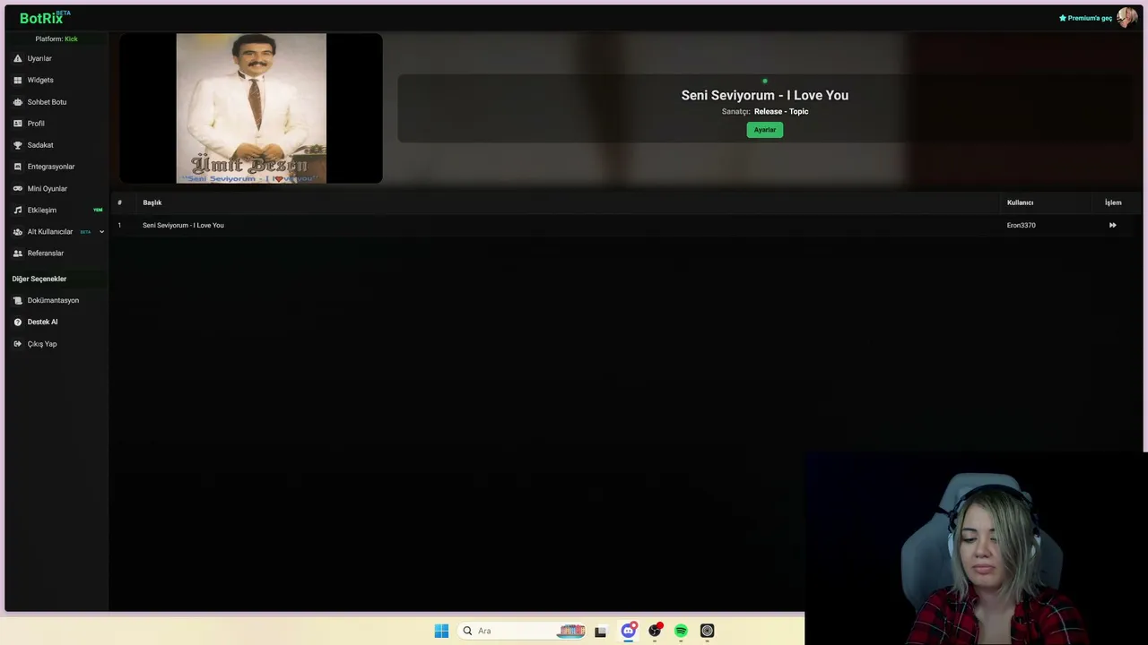Open Discord from the taskbar

pyautogui.click(x=629, y=631)
